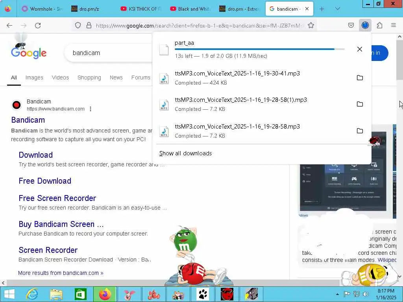Open Windows Start menu
Image resolution: width=403 pixels, height=302 pixels.
click(9, 294)
